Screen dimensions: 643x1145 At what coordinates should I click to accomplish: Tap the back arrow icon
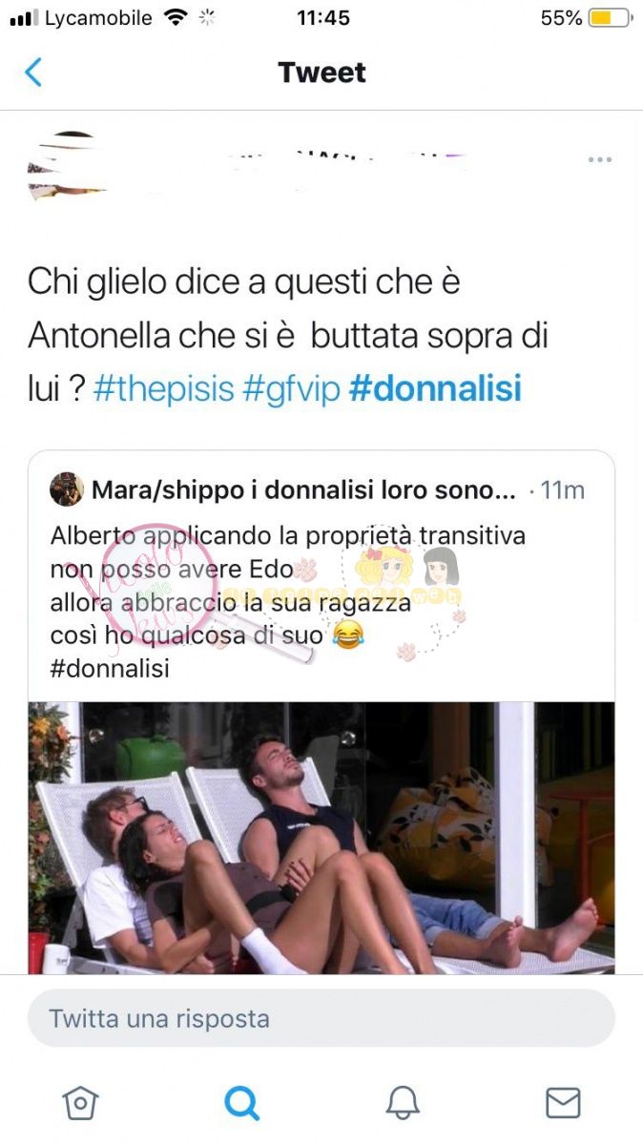(33, 73)
